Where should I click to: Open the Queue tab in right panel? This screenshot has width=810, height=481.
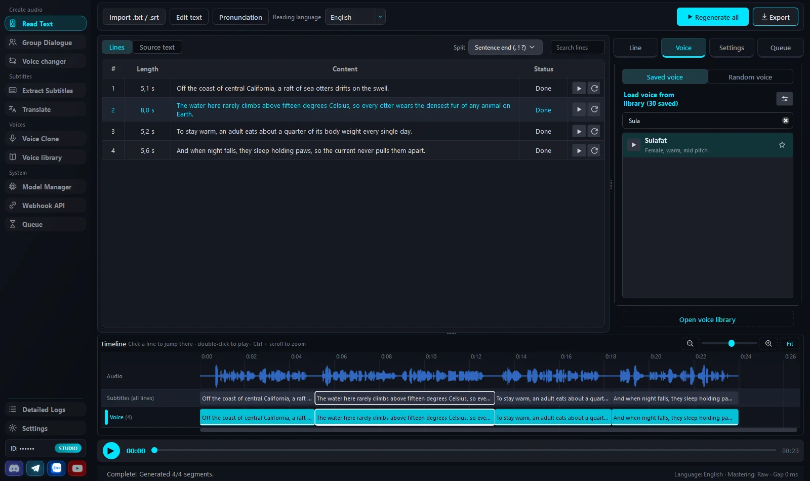coord(780,48)
